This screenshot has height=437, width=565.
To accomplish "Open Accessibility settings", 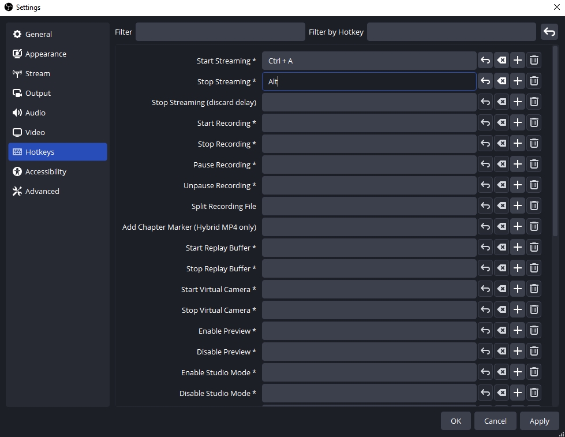I will pyautogui.click(x=58, y=171).
